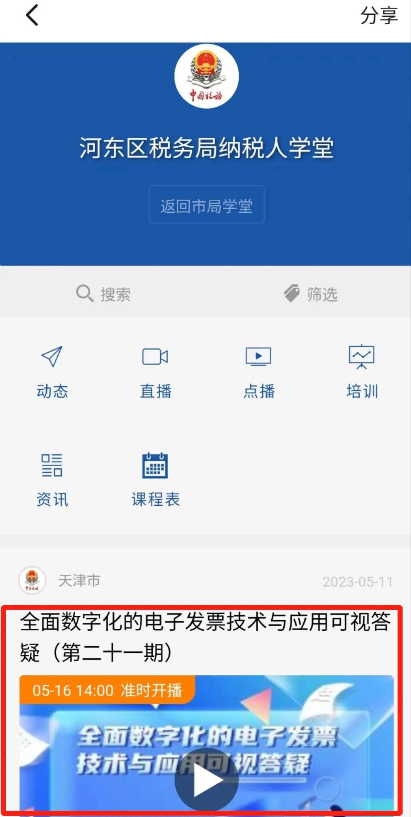Screen dimensions: 411x817
Task: Click the China Tax logo at top
Action: point(207,76)
